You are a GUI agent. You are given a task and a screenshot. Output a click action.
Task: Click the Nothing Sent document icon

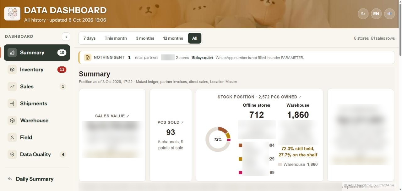pos(88,58)
